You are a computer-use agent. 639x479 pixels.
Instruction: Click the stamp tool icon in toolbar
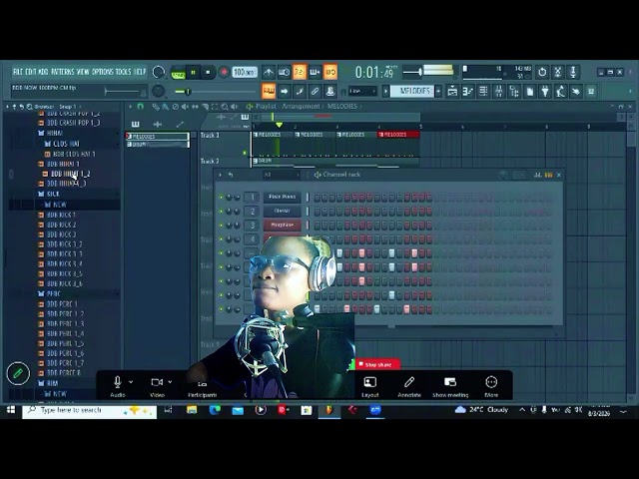click(330, 91)
